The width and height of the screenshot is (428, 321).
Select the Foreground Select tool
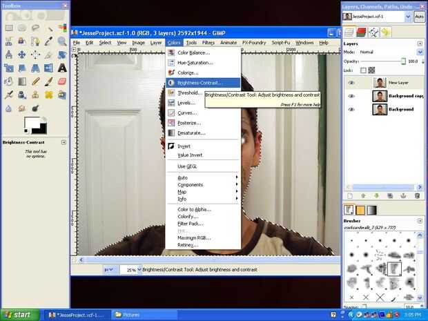22,41
